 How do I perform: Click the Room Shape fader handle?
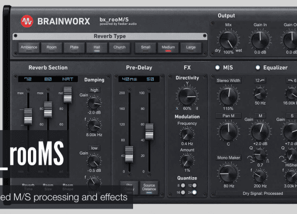[x=68, y=95]
